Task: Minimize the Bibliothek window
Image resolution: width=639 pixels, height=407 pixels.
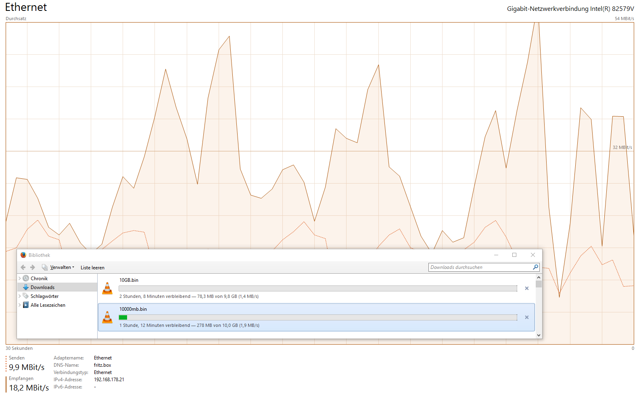Action: 496,255
